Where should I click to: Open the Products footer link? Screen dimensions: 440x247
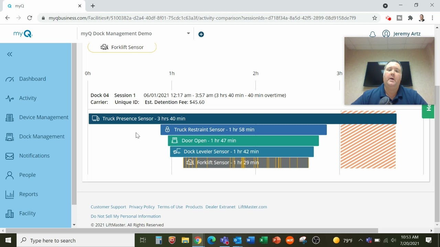click(x=194, y=207)
